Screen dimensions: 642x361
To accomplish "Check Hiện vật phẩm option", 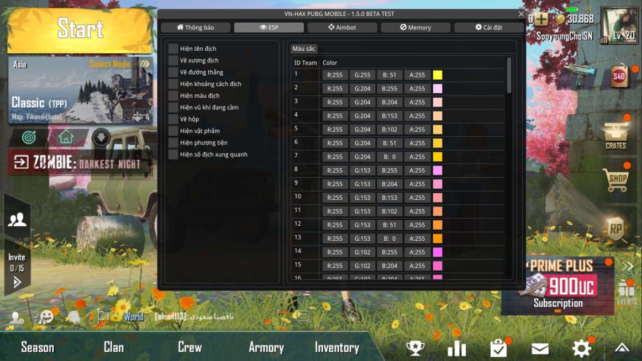I will 173,131.
